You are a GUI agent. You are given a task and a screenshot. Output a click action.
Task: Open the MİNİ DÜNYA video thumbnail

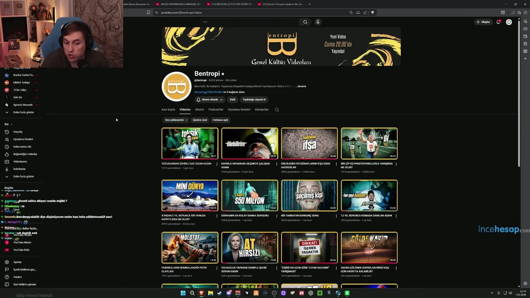point(190,195)
